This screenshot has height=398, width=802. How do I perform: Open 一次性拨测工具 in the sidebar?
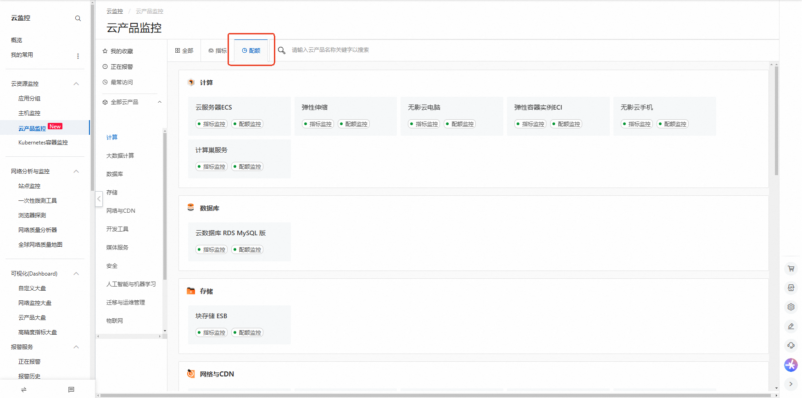38,201
